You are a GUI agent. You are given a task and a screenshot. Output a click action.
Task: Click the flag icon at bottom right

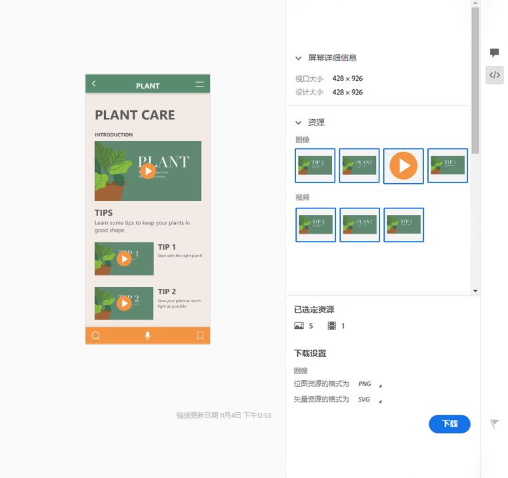click(x=494, y=423)
